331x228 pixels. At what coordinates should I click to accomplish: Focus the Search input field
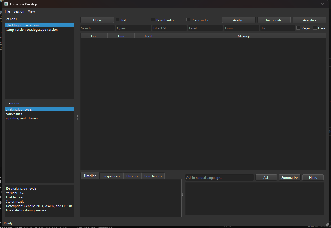click(97, 28)
